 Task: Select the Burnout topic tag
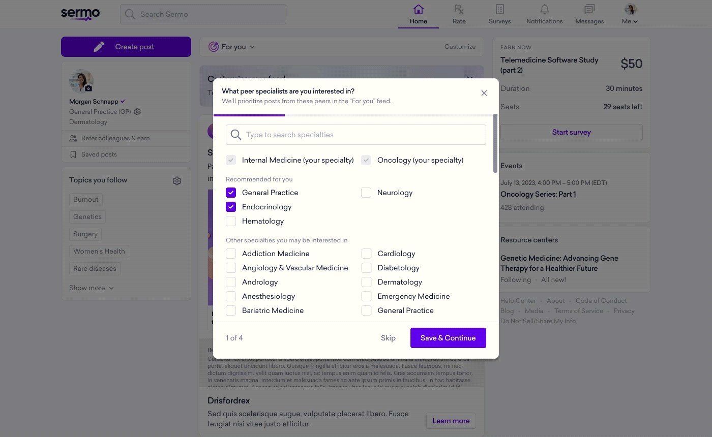(x=86, y=200)
